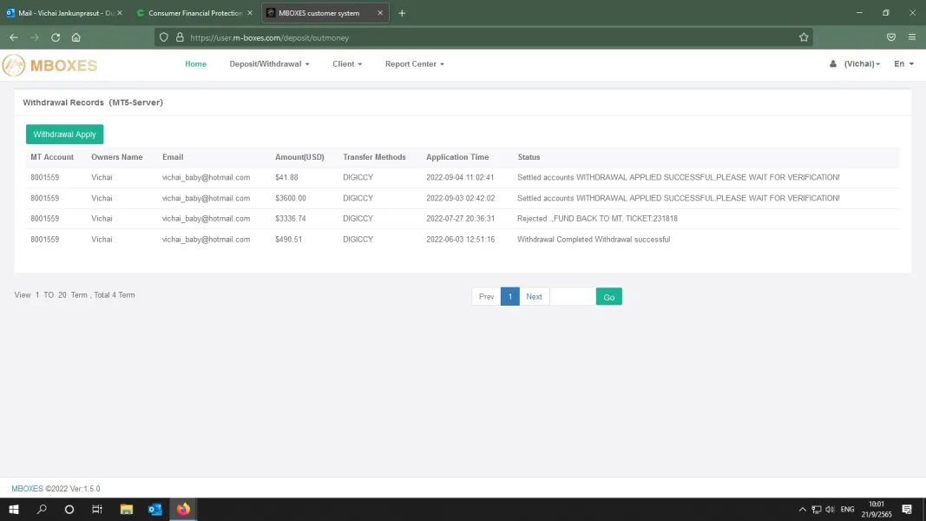Click the MBOXES logo in the header
Image resolution: width=926 pixels, height=521 pixels.
tap(49, 65)
